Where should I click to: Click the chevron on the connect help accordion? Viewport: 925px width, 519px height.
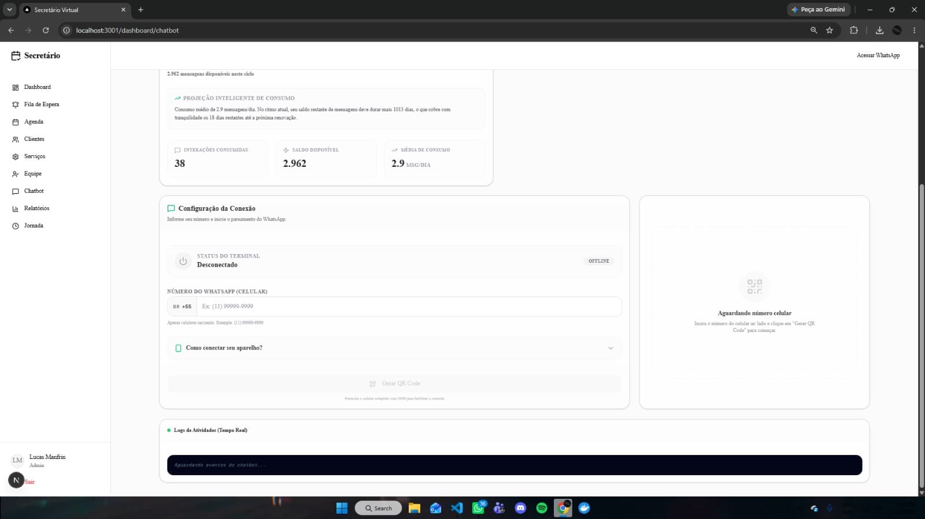tap(610, 348)
